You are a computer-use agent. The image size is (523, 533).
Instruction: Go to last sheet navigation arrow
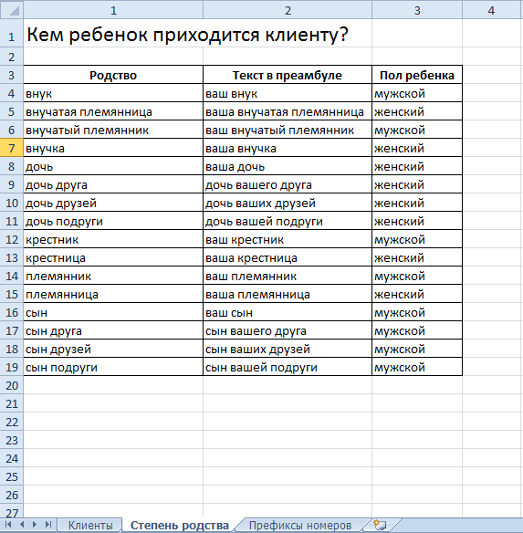click(48, 524)
